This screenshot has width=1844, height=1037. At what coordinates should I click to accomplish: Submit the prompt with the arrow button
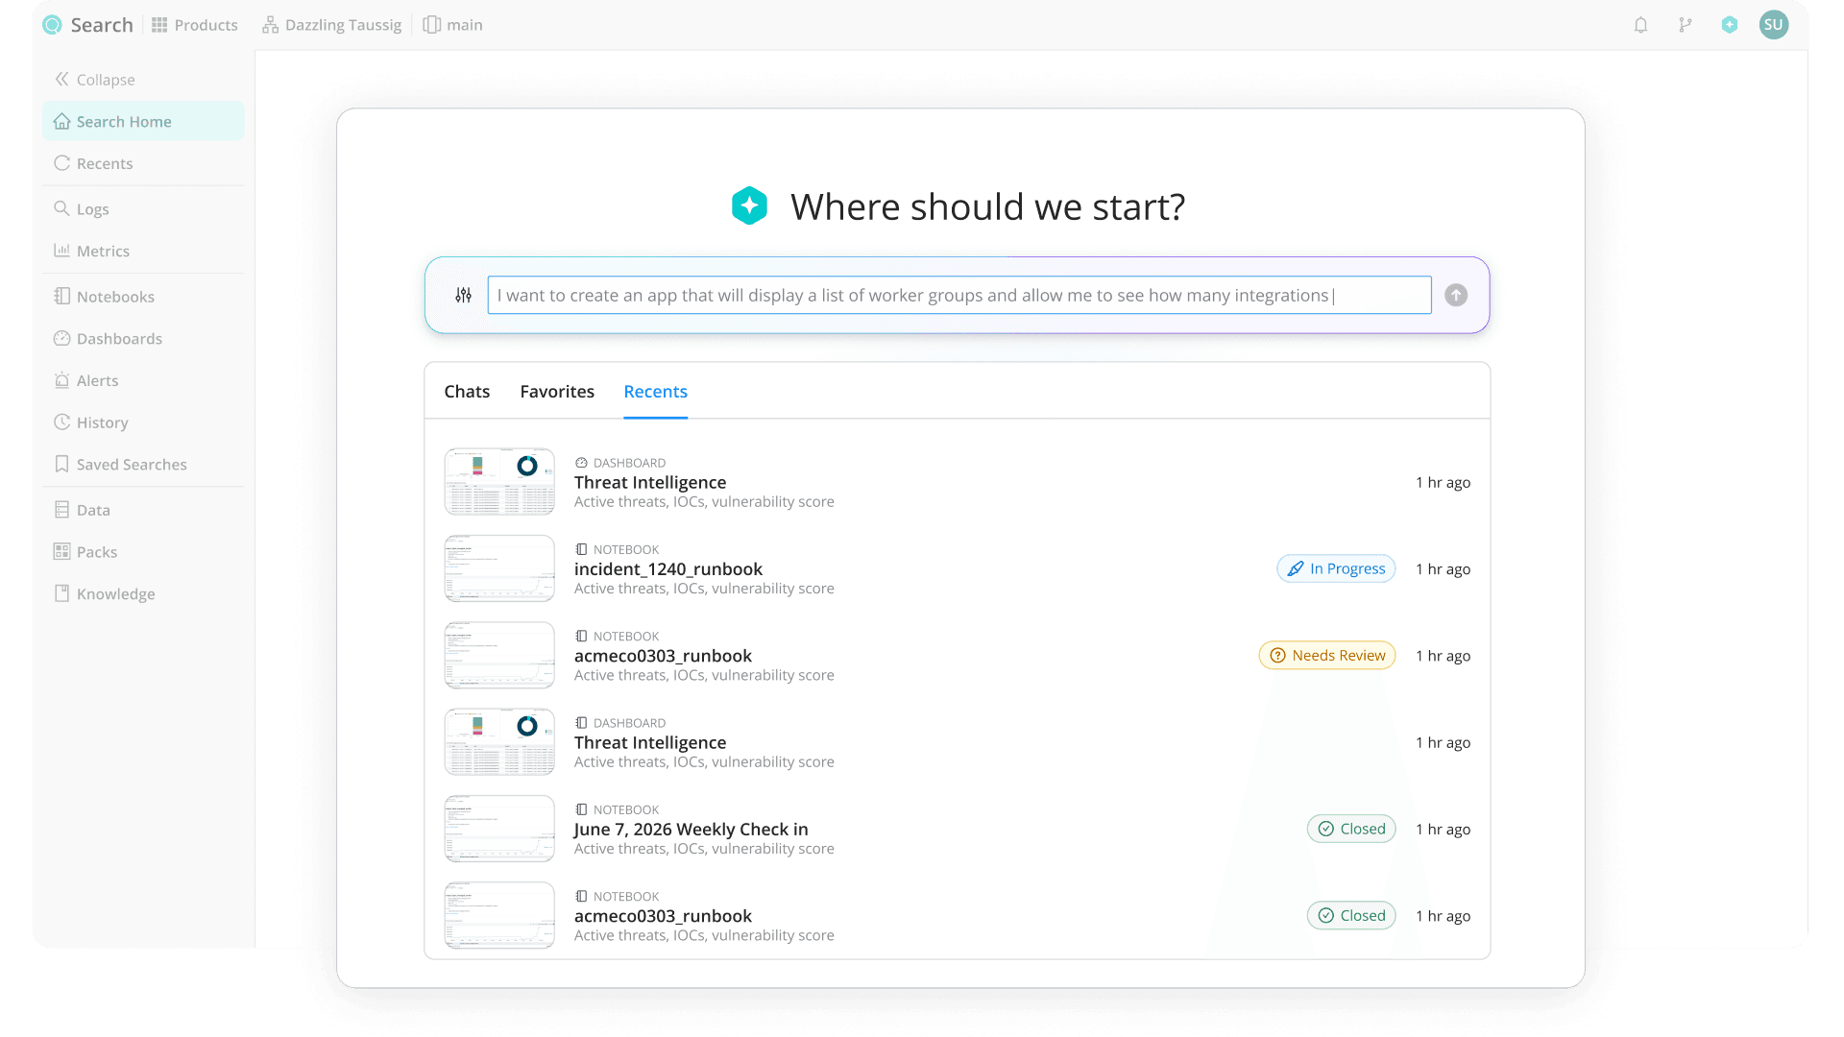pyautogui.click(x=1456, y=295)
